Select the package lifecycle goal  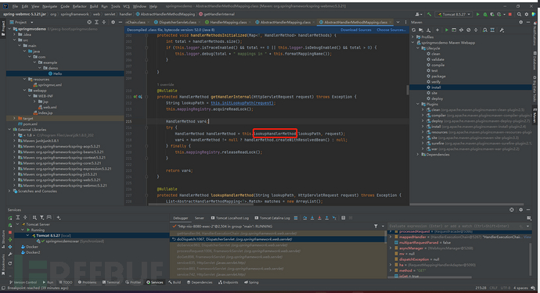[438, 77]
